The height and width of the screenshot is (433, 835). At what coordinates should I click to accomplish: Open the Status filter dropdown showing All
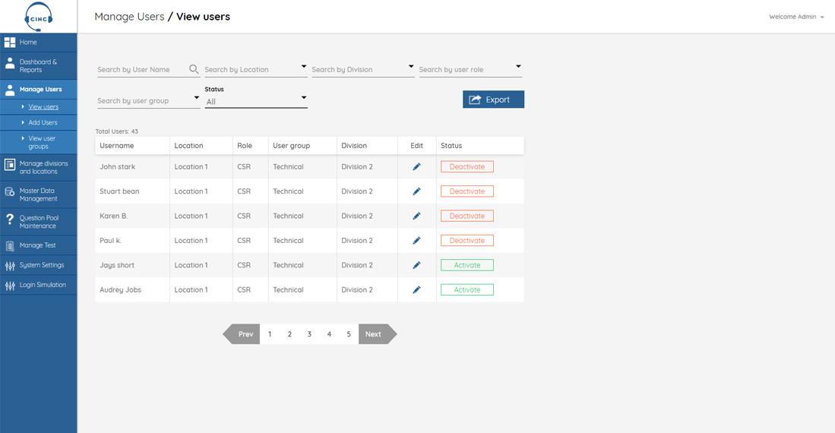tap(255, 101)
